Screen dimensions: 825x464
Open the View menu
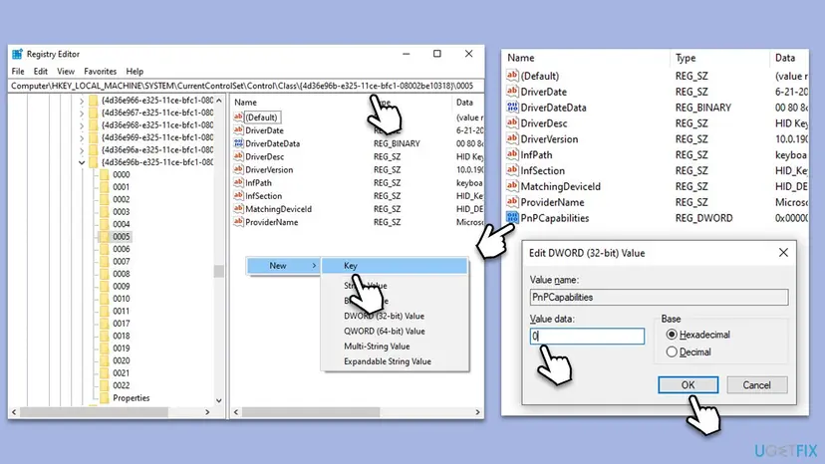(66, 71)
